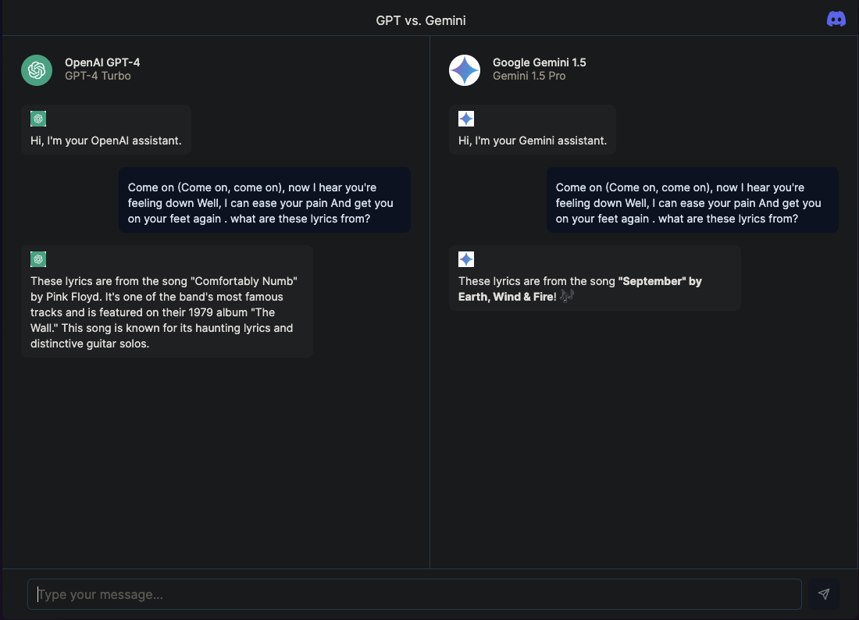Viewport: 859px width, 620px height.
Task: Click Gemini icon above September reply
Action: coord(466,259)
